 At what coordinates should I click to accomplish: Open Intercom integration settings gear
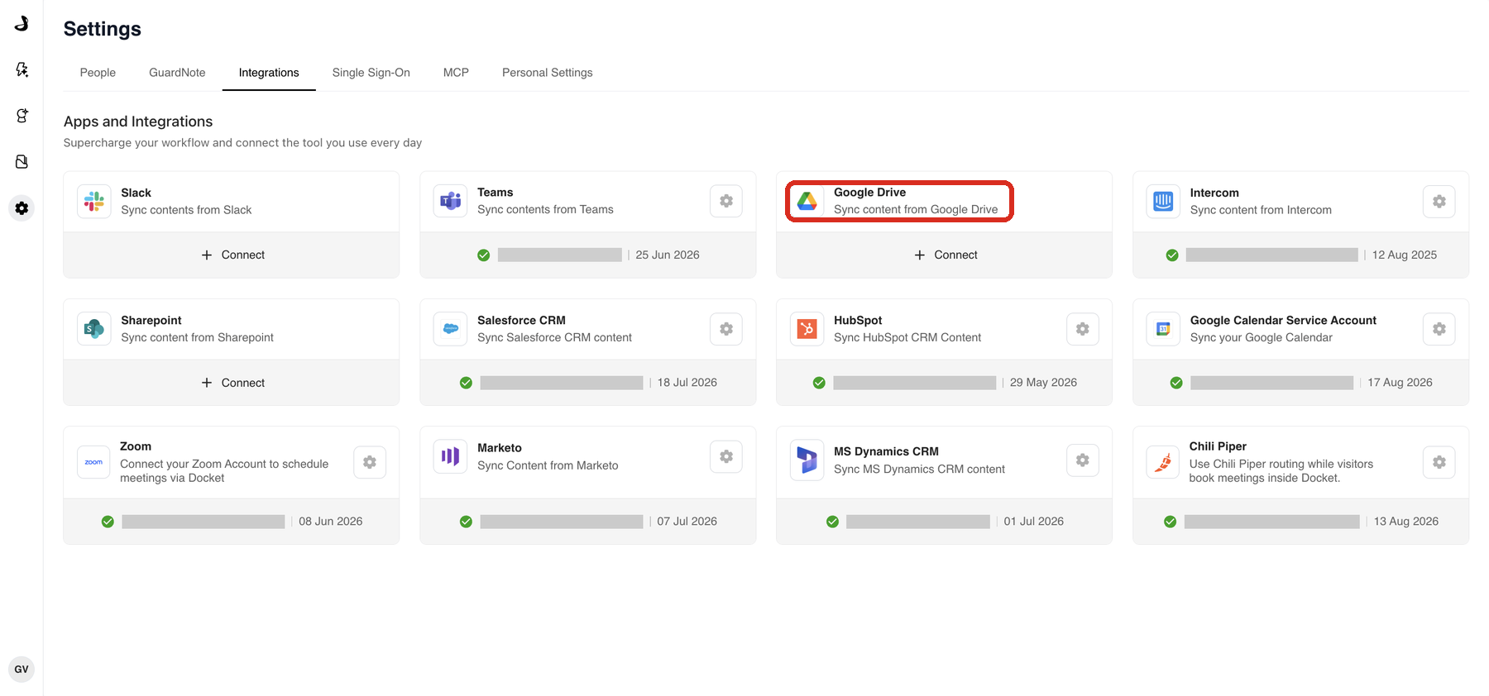pos(1439,202)
